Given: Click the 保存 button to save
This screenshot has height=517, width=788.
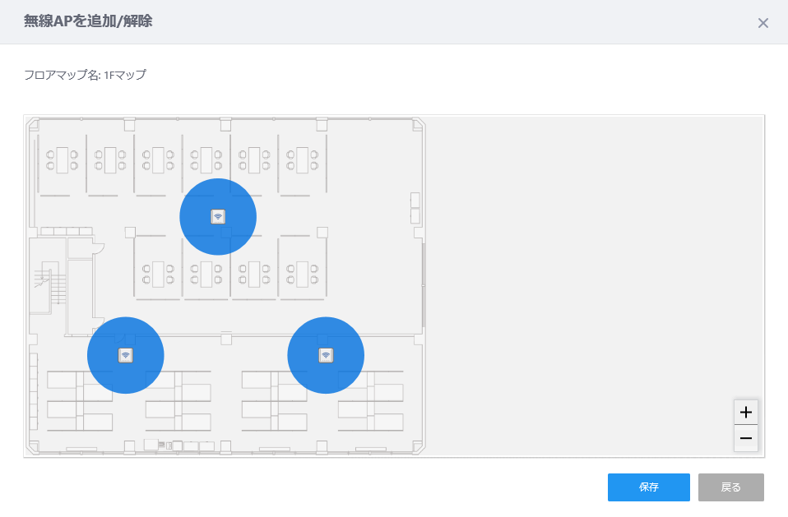Looking at the screenshot, I should [x=648, y=487].
